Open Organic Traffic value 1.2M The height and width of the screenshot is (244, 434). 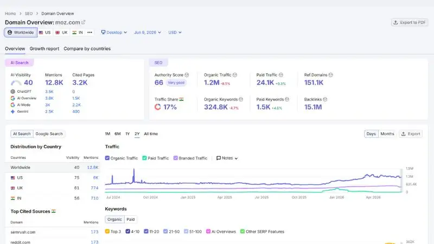[212, 82]
